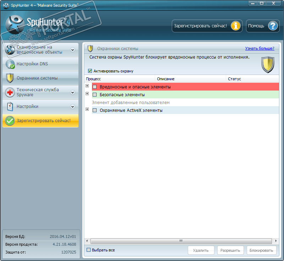This screenshot has width=284, height=261.
Task: Open the Сканирование на вредоносные объекты dropdown arrow
Action: coord(73,50)
